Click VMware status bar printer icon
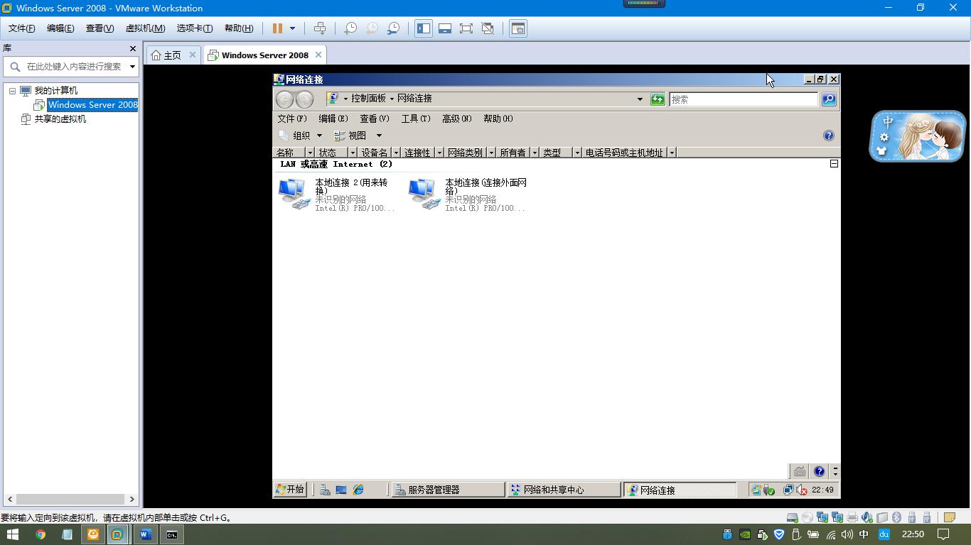 coord(852,517)
